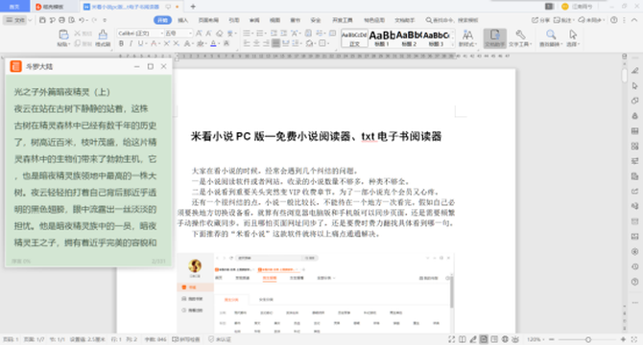
Task: Click the command search field
Action: [x=452, y=20]
